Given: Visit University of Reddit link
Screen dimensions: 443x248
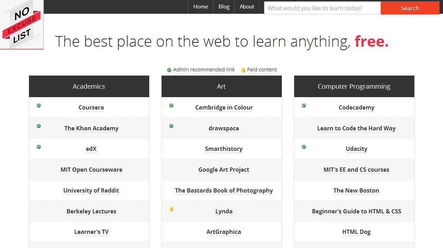Looking at the screenshot, I should [x=91, y=190].
